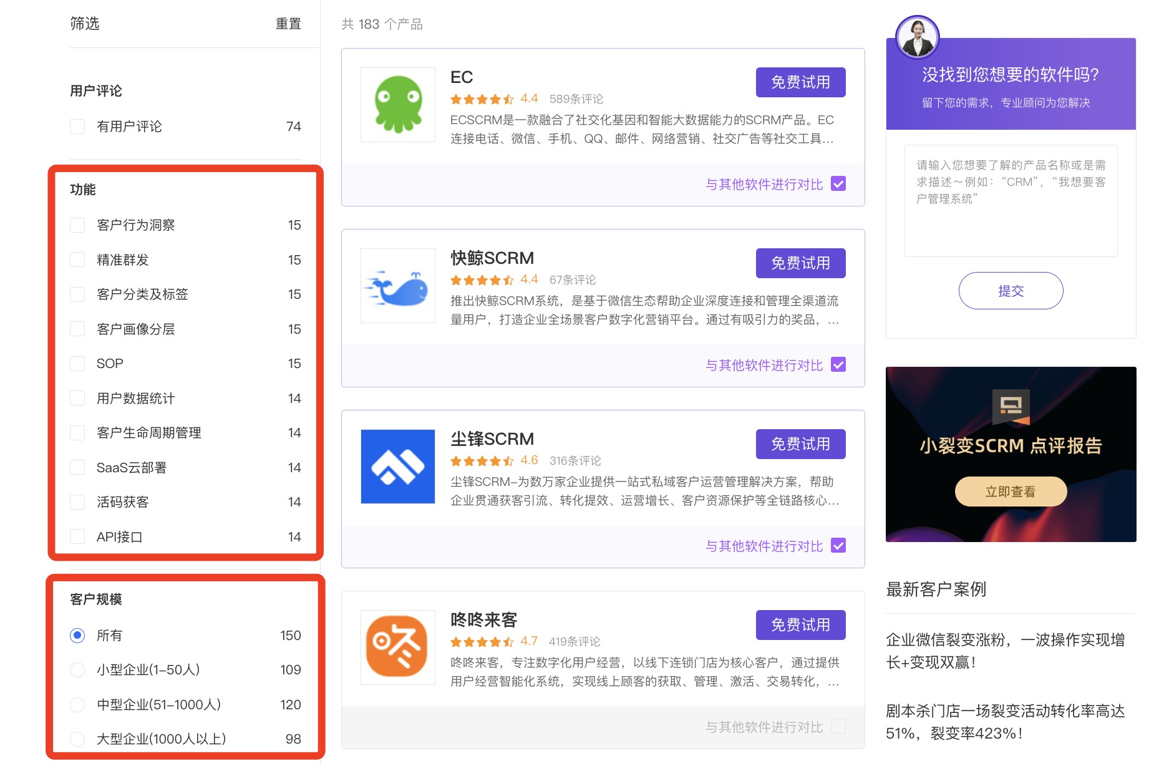Open the 企业微信裂变涨粉 customer case link
Viewport: 1154px width, 766px height.
pyautogui.click(x=1006, y=651)
